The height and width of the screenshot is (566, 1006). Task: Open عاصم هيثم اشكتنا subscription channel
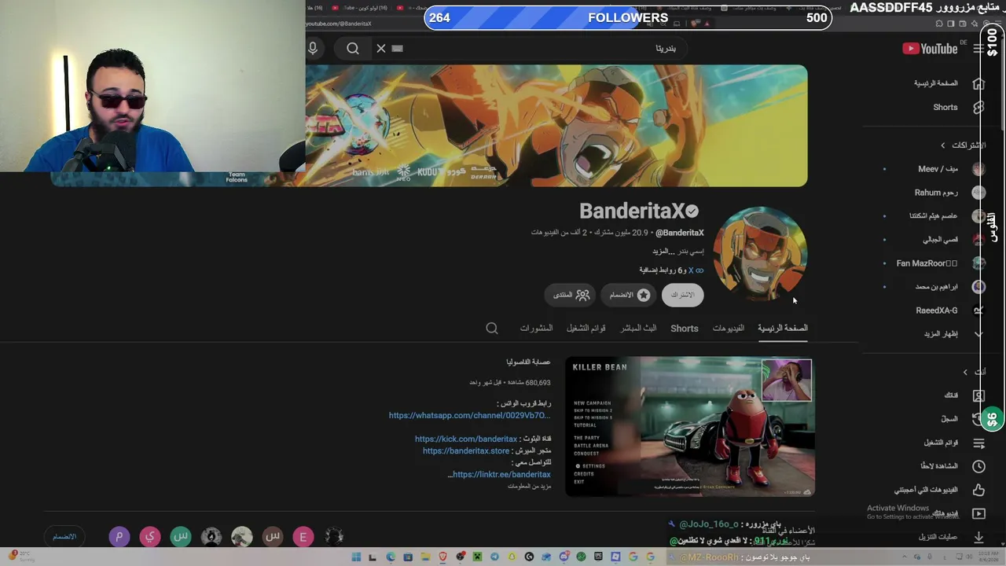934,216
